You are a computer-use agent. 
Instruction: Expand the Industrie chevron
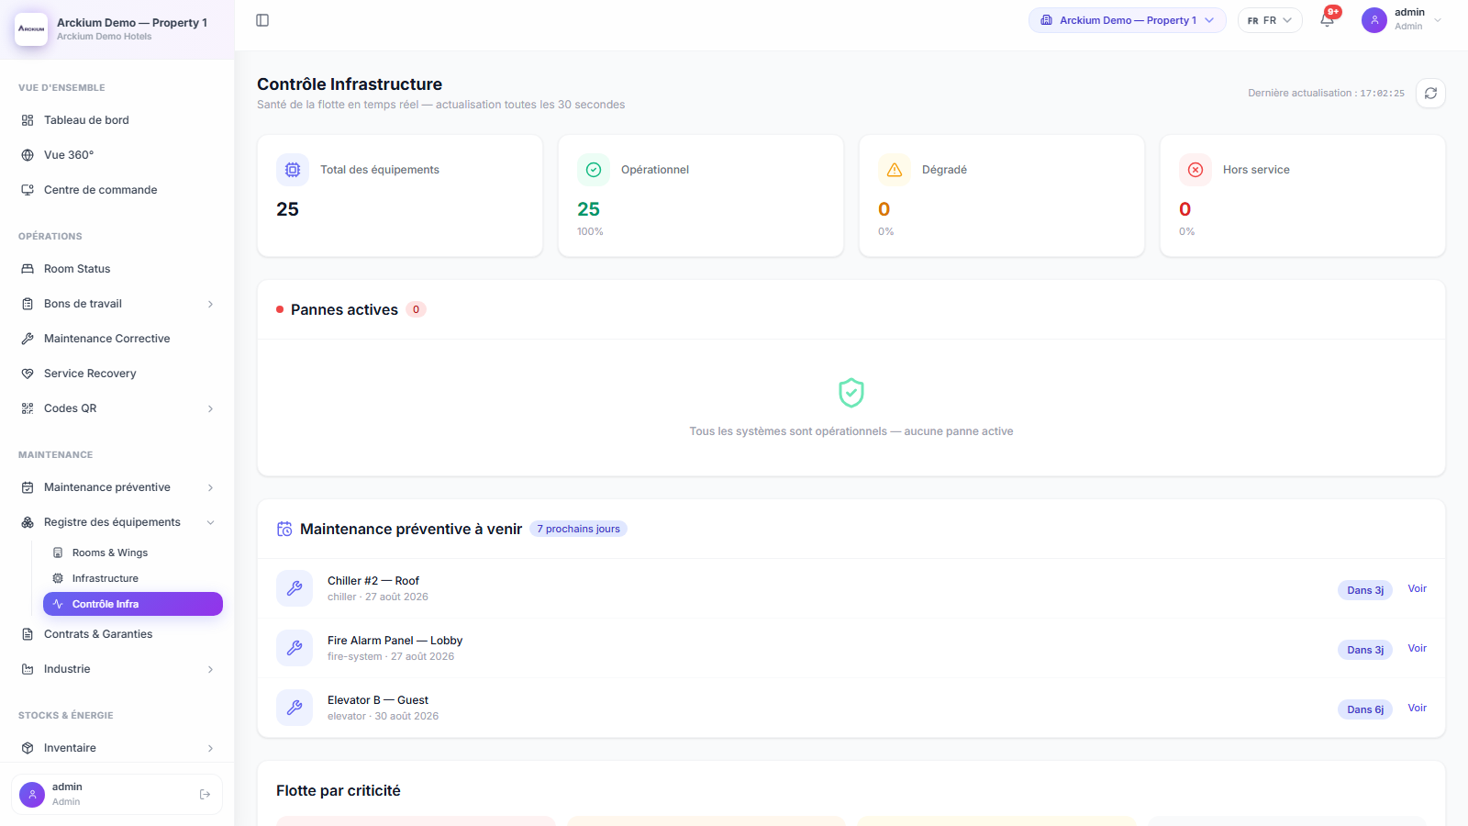pos(210,669)
